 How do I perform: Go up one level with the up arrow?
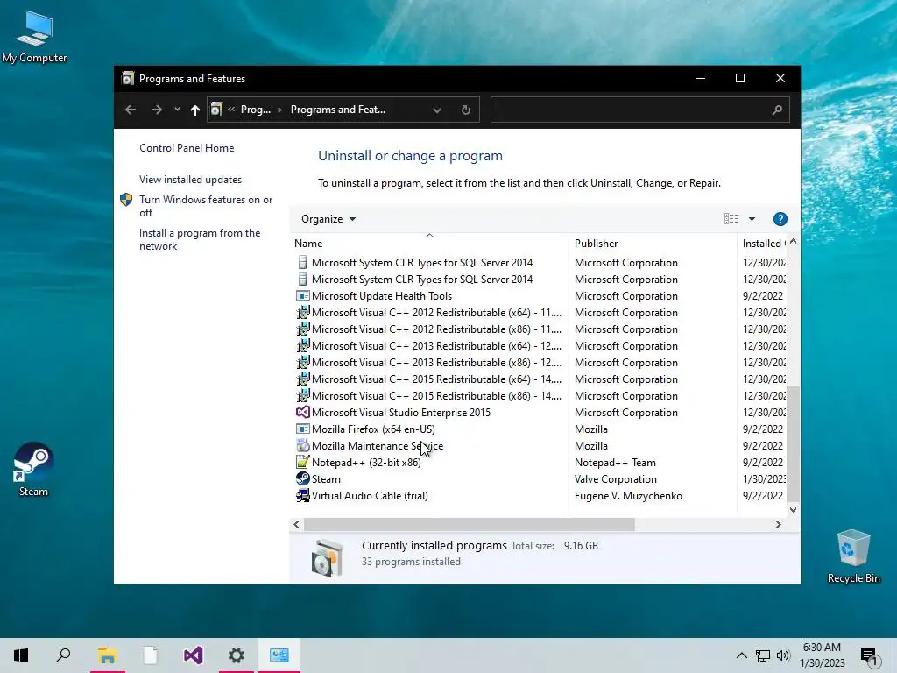(x=195, y=110)
